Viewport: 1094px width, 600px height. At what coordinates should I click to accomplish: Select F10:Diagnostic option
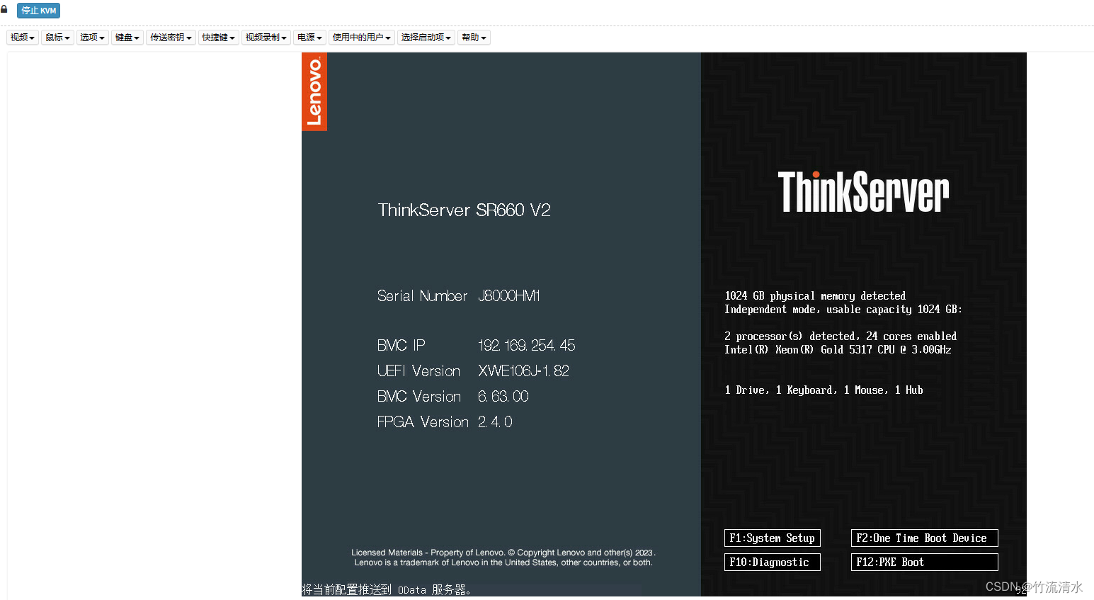coord(773,562)
